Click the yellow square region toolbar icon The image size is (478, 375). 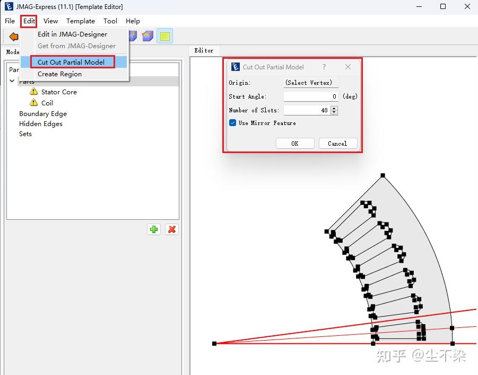164,37
